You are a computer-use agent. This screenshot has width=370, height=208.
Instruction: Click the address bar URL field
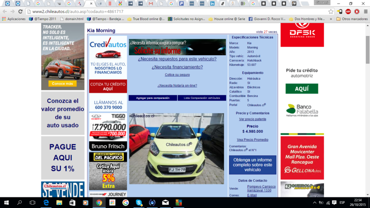pos(177,11)
